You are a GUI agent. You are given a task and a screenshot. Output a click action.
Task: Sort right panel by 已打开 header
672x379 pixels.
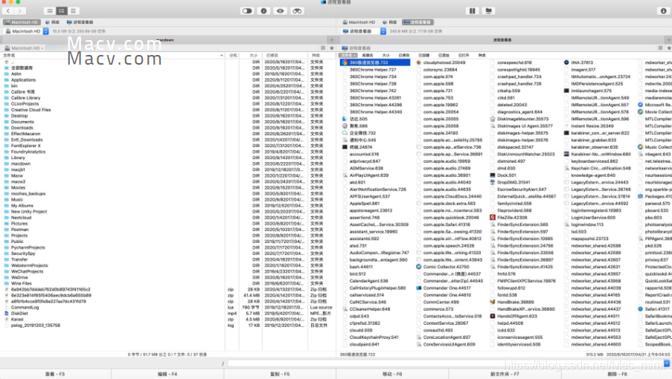tap(464, 55)
